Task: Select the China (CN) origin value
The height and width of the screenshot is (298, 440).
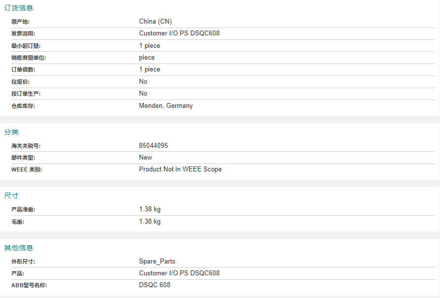Action: click(156, 21)
